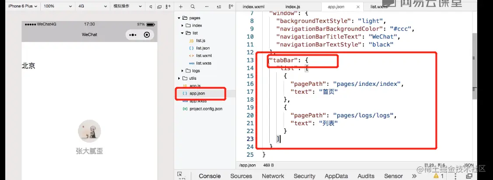The image size is (493, 180).
Task: Open list.js in file tree
Action: tap(201, 41)
